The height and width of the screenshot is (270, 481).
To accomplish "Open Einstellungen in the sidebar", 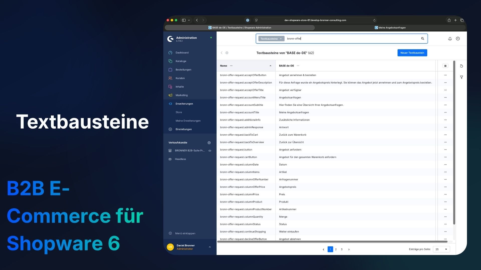I will [x=183, y=129].
